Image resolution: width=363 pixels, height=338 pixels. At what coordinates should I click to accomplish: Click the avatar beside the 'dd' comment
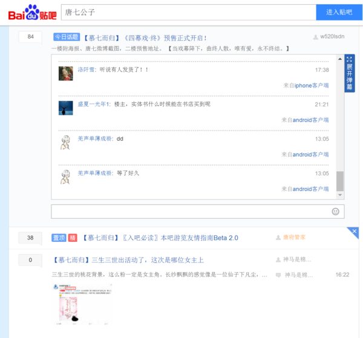coord(66,142)
